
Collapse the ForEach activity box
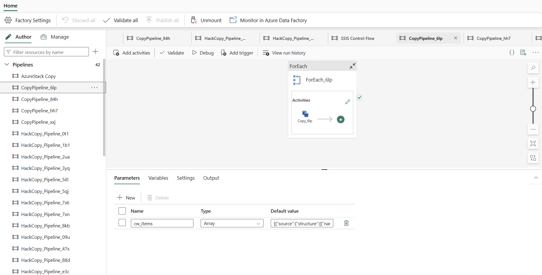pos(352,66)
